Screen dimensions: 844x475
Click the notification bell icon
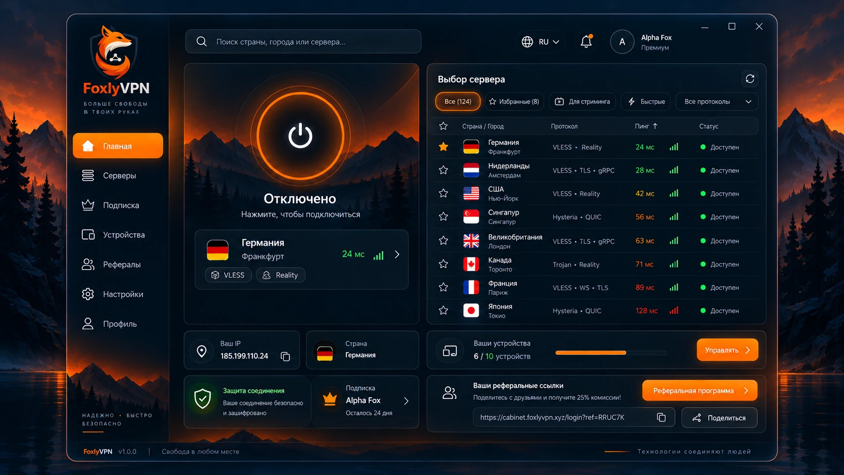coord(586,41)
